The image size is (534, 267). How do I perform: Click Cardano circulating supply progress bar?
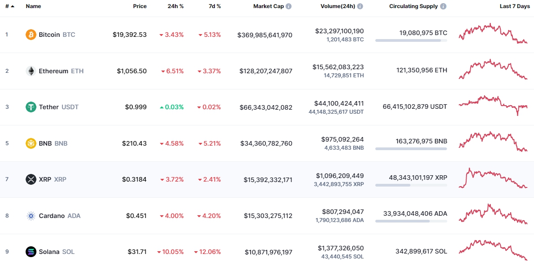[x=411, y=221]
